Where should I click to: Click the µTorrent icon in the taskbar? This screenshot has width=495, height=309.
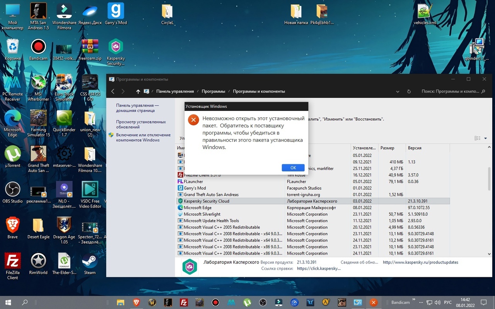tap(247, 302)
